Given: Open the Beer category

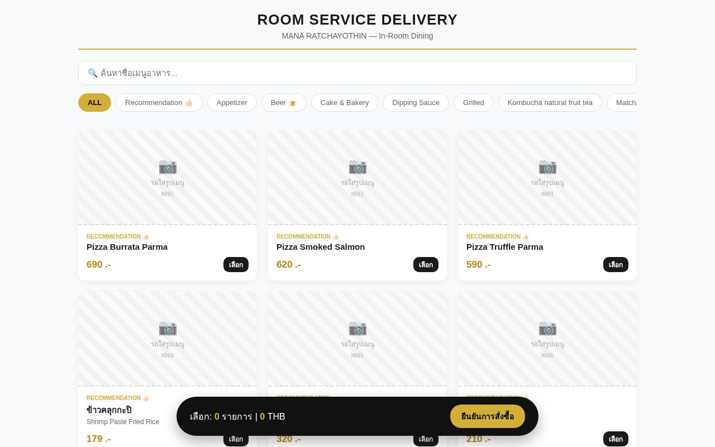Looking at the screenshot, I should [284, 102].
